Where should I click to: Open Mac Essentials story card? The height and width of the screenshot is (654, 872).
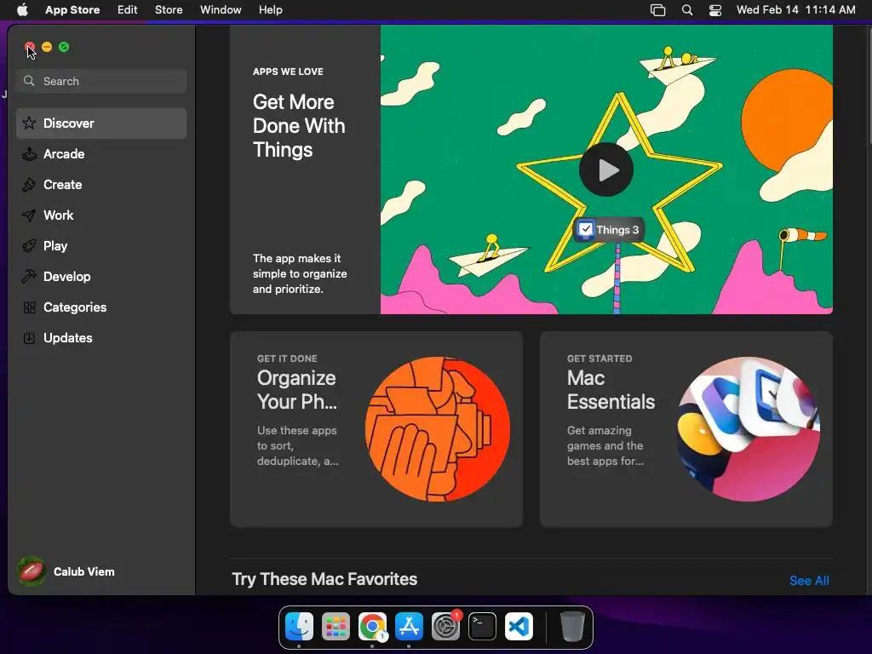686,429
